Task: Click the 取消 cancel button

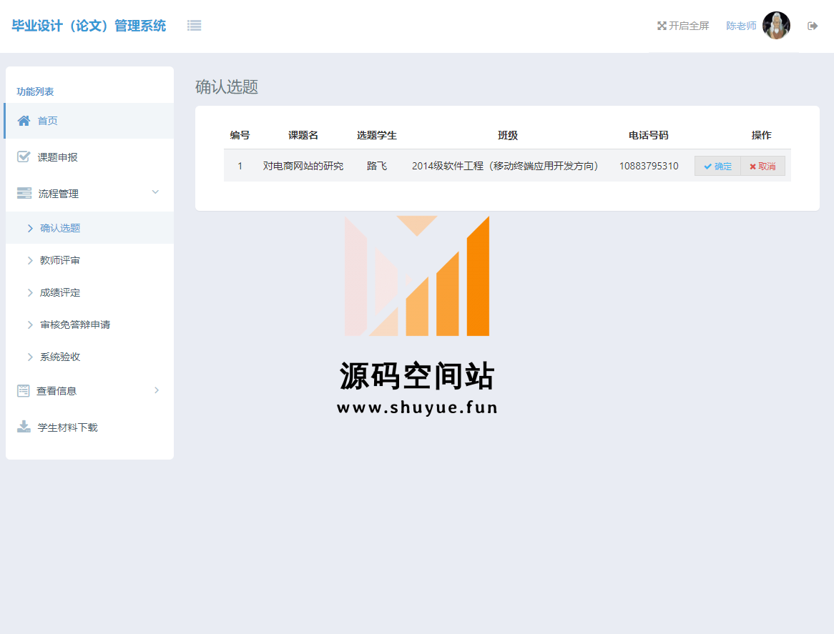Action: (762, 167)
